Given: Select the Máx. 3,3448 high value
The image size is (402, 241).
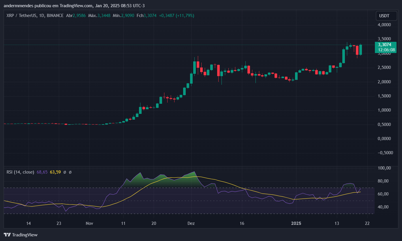Looking at the screenshot, I should pyautogui.click(x=99, y=16).
